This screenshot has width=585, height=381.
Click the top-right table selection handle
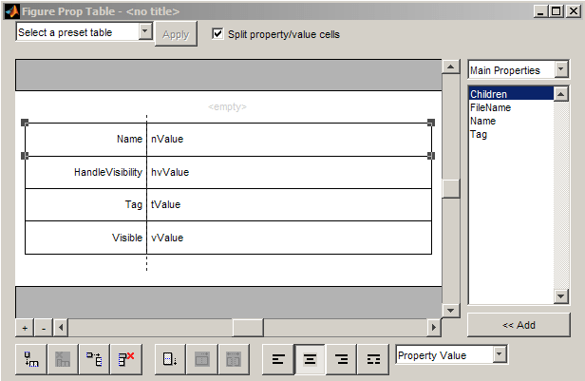tap(431, 123)
